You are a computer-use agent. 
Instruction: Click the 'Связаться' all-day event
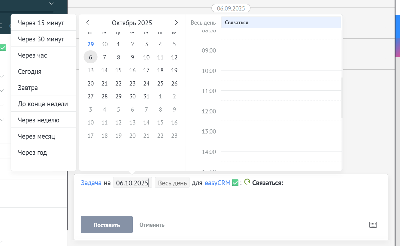[x=281, y=22]
